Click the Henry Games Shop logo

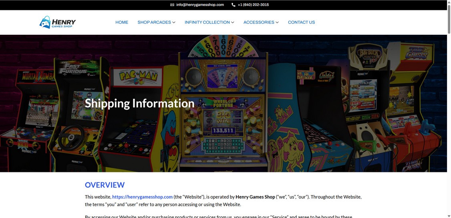(x=58, y=22)
